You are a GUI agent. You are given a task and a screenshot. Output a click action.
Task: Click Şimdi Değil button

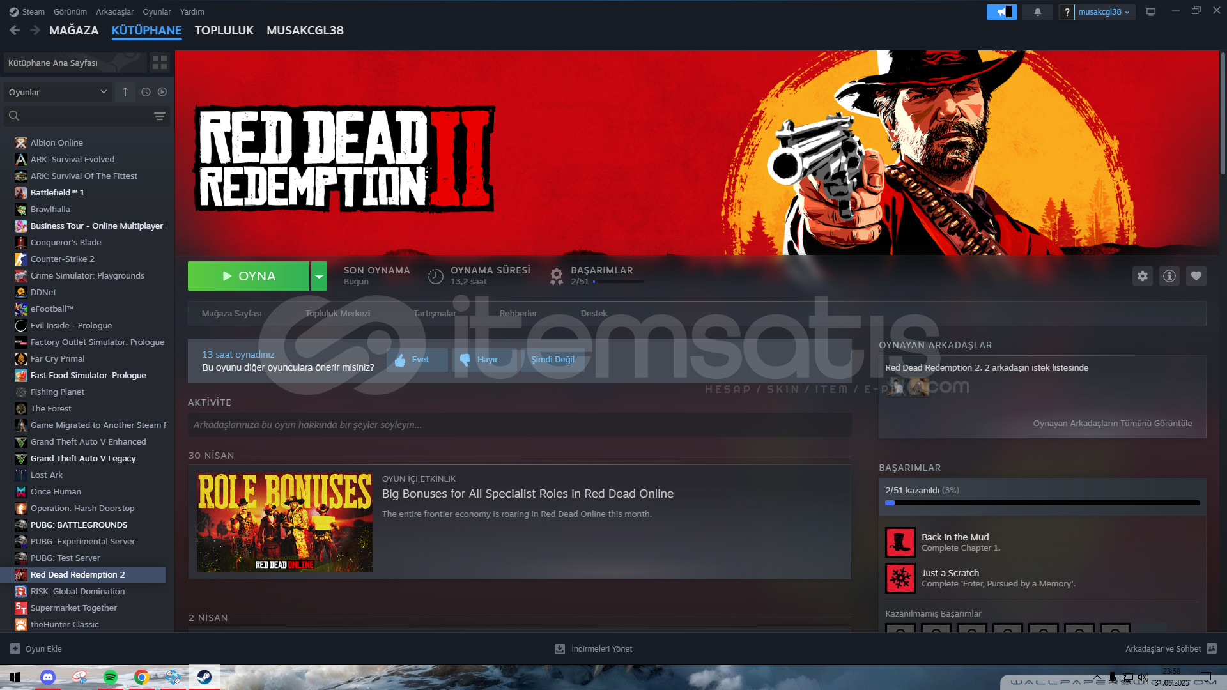click(x=553, y=360)
